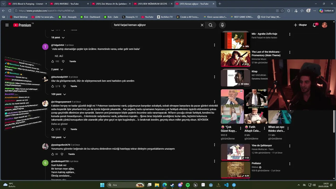Reply to @Tolga5454 with Yanıtla
The width and height of the screenshot is (336, 189).
tap(72, 61)
